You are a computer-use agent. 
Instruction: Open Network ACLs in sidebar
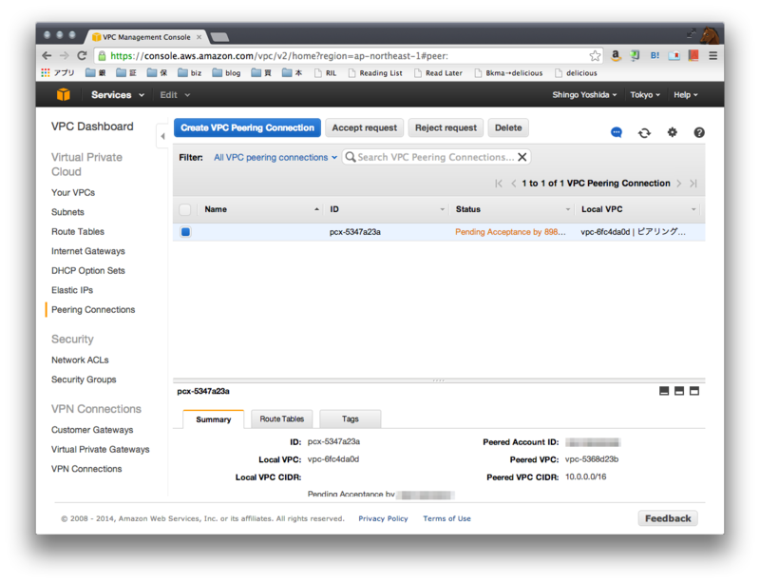(80, 360)
